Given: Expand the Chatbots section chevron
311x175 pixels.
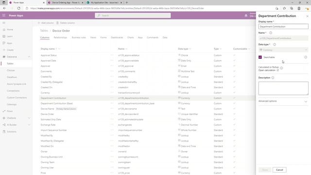Looking at the screenshot, I should coord(29,118).
